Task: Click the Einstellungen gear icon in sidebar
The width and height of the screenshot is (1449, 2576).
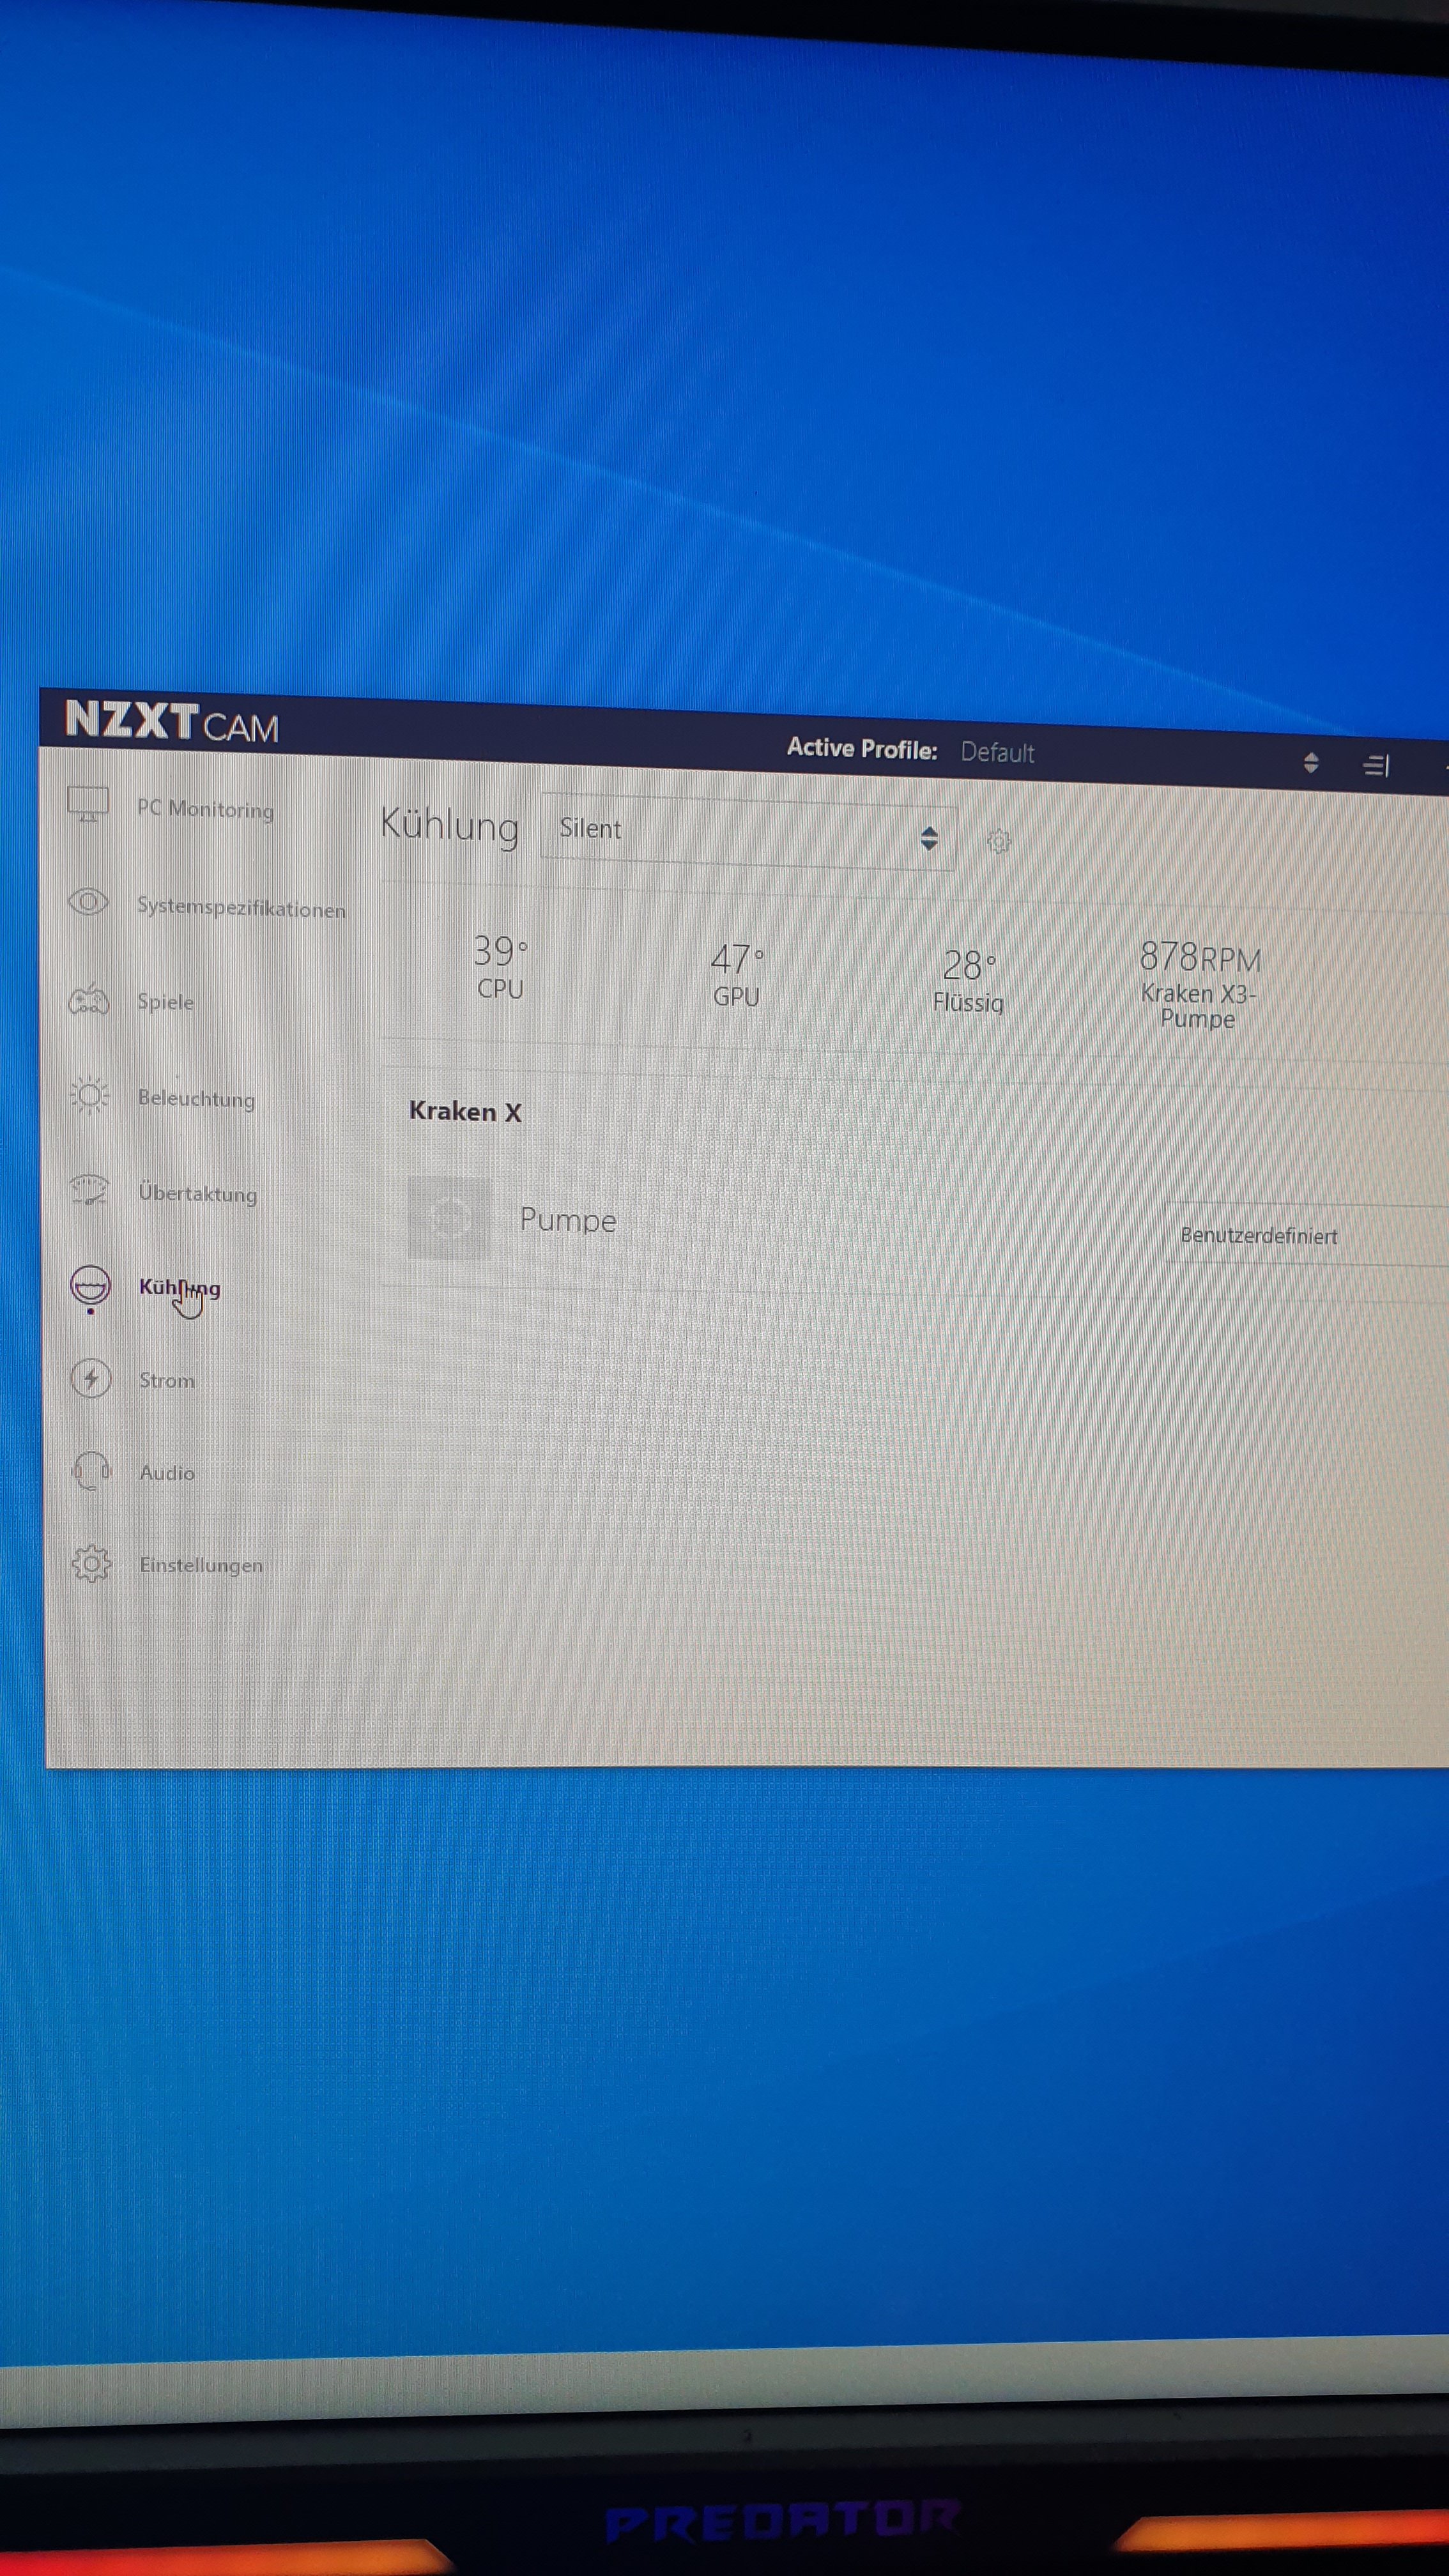Action: pos(91,1563)
